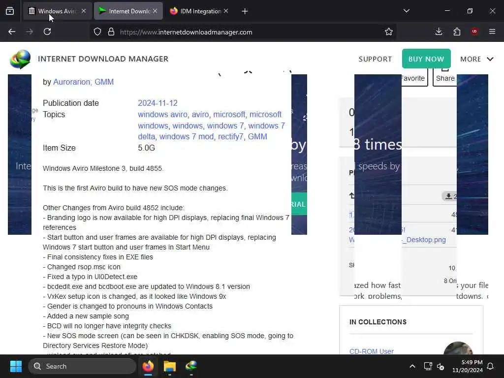Open the Windows Start menu
Image resolution: width=504 pixels, height=378 pixels.
tap(16, 366)
